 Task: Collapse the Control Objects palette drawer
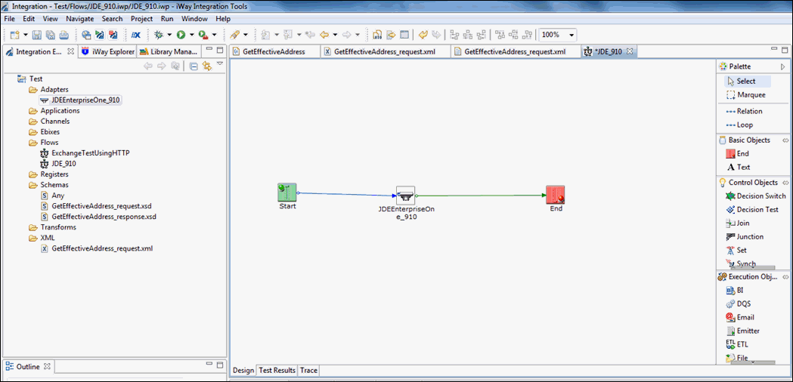[785, 183]
